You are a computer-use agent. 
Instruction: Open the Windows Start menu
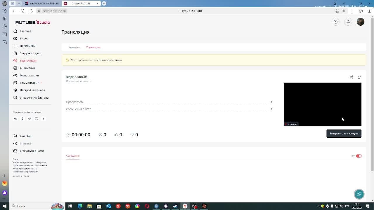[x=4, y=206]
